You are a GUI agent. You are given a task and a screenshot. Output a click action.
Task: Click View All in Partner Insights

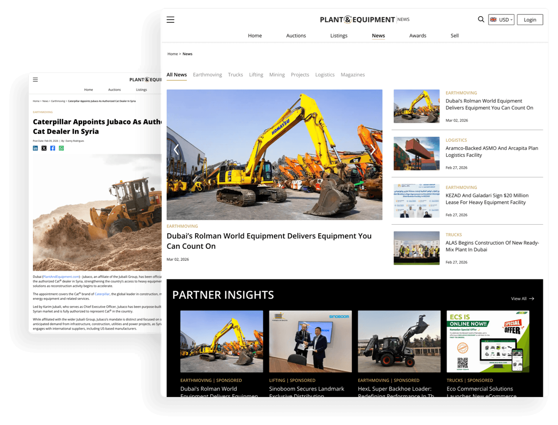pos(522,299)
